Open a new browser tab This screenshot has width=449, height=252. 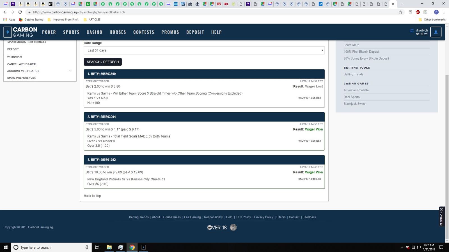click(402, 4)
